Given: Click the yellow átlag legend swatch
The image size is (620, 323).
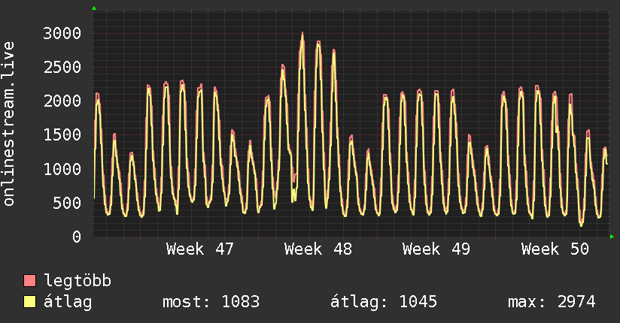Looking at the screenshot, I should click(x=29, y=302).
